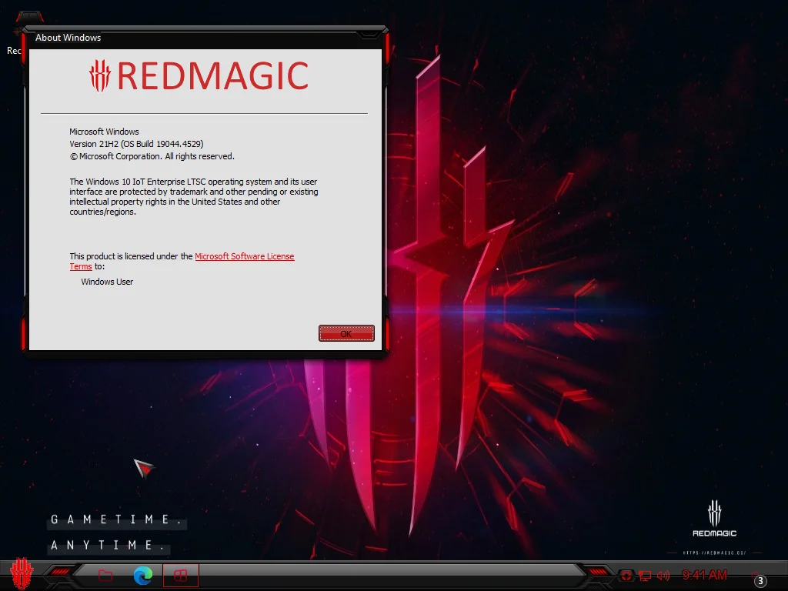Close the About Windows dialog

click(x=369, y=35)
